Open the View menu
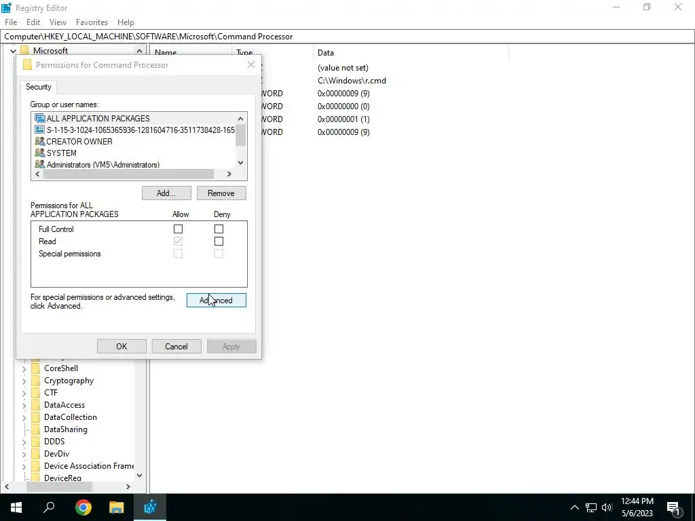 [58, 22]
